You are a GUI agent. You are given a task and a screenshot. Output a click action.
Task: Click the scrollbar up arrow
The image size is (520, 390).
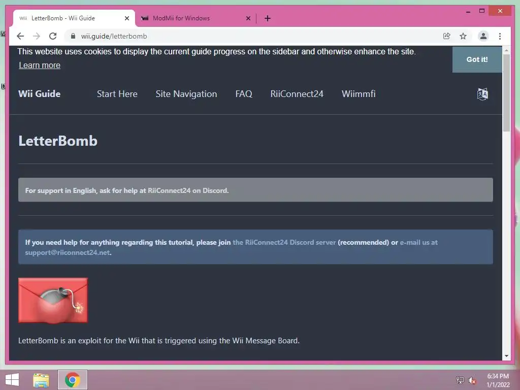[x=506, y=50]
